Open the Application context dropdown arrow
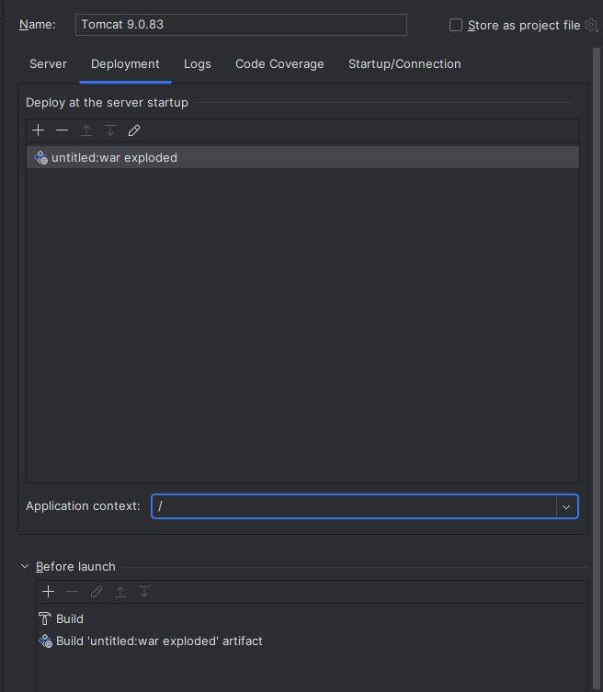The image size is (603, 692). point(566,506)
